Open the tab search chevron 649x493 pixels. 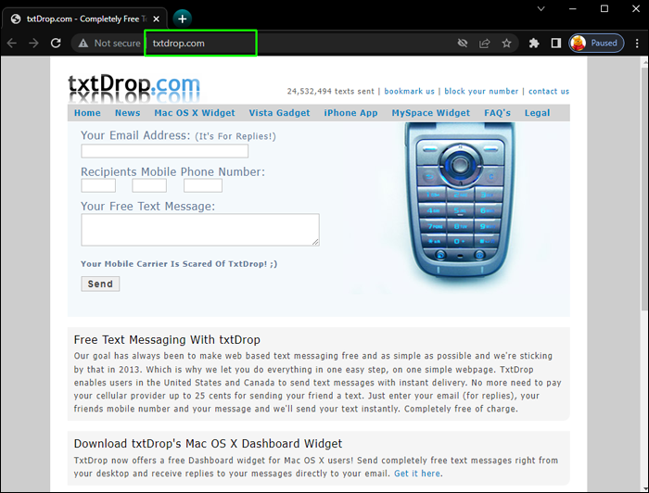click(541, 8)
